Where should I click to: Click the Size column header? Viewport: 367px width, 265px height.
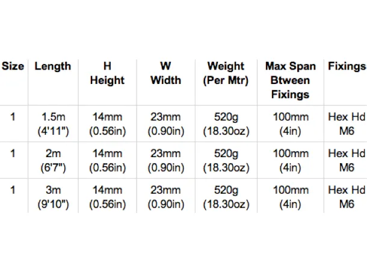click(x=13, y=66)
